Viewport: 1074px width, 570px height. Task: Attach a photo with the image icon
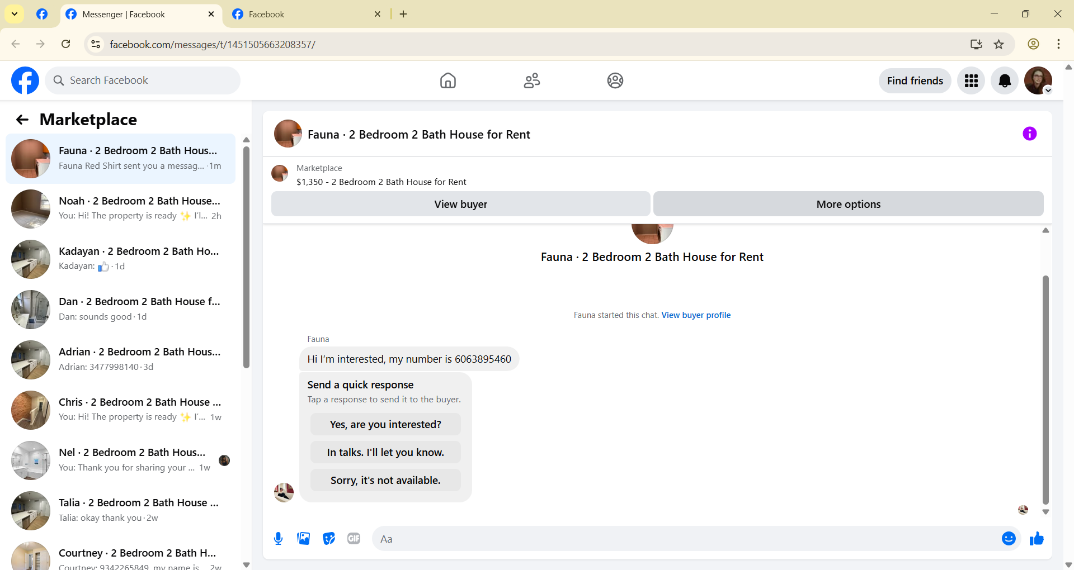[x=303, y=539]
